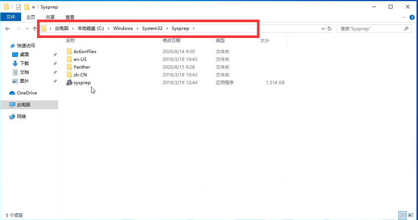This screenshot has width=418, height=220.
Task: Select the Panther folder
Action: point(81,67)
